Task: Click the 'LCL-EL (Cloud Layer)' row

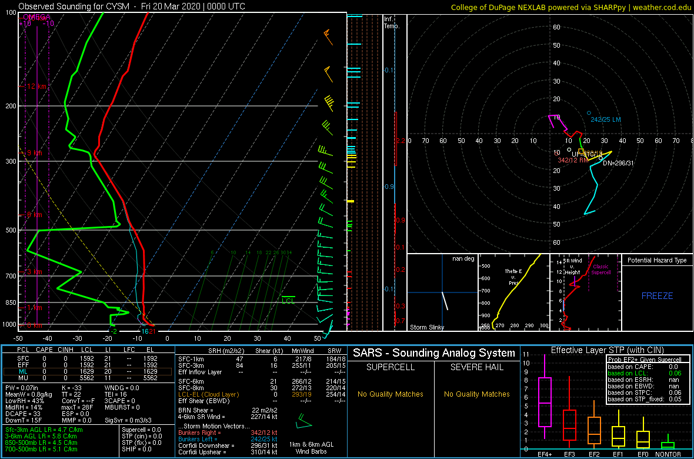Action: pos(261,394)
